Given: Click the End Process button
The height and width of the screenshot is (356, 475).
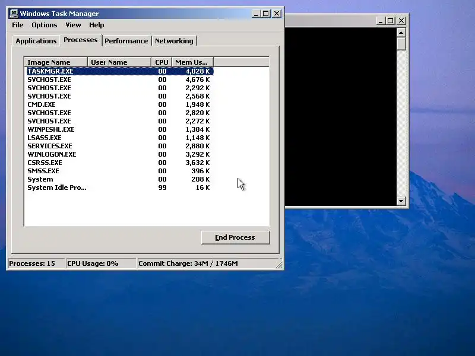Looking at the screenshot, I should pos(235,238).
